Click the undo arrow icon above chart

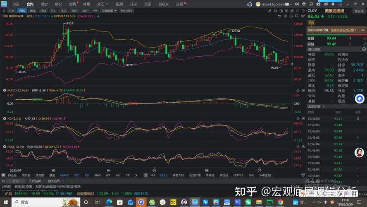279,16
